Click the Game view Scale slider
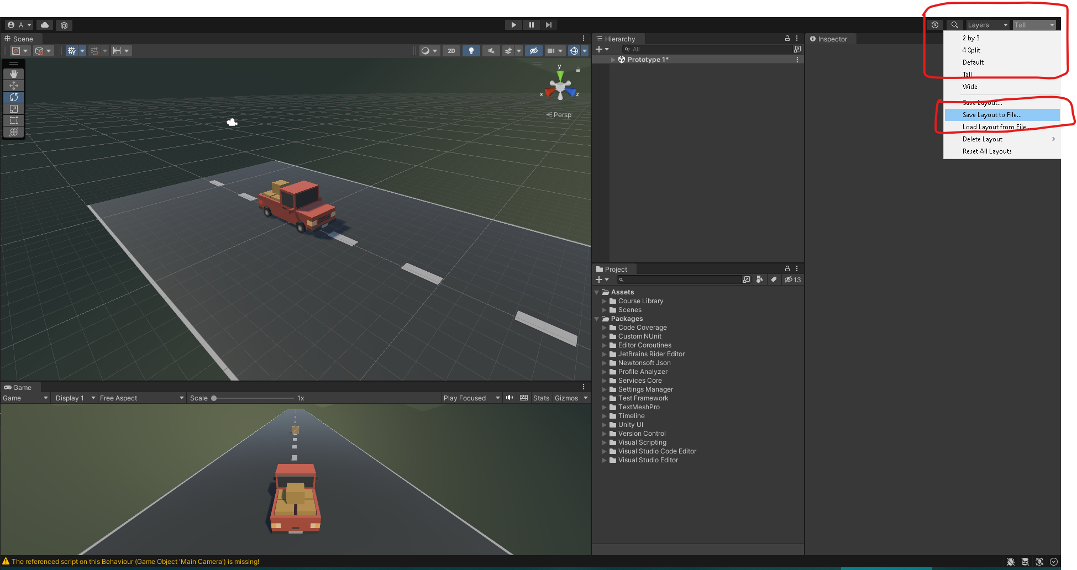This screenshot has height=570, width=1077. pyautogui.click(x=254, y=398)
